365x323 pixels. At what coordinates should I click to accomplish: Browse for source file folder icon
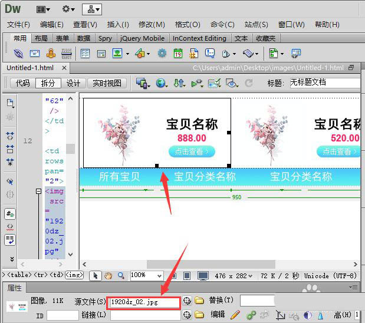click(199, 301)
